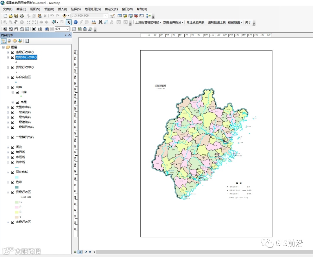Uncheck the 高程 layer checkbox
The image size is (313, 257).
[17, 102]
